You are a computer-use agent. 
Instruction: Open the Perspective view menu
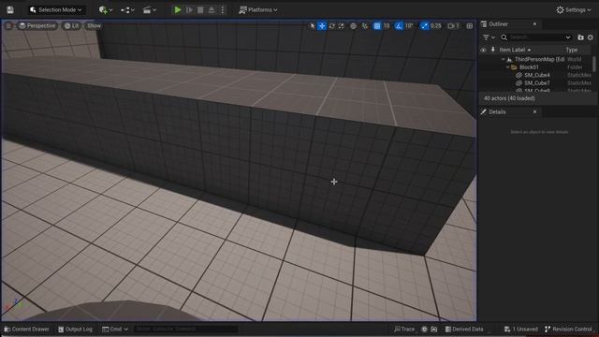(x=37, y=25)
